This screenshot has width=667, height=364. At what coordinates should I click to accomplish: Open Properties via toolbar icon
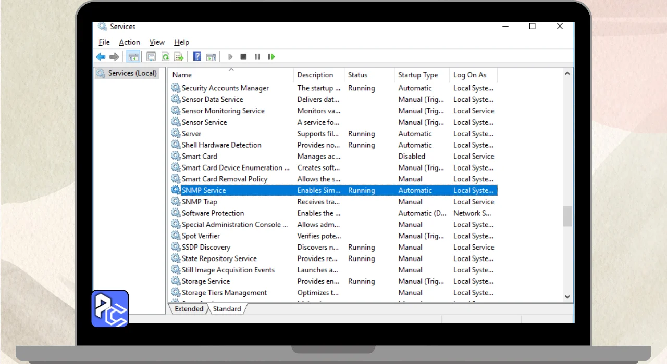(x=151, y=57)
